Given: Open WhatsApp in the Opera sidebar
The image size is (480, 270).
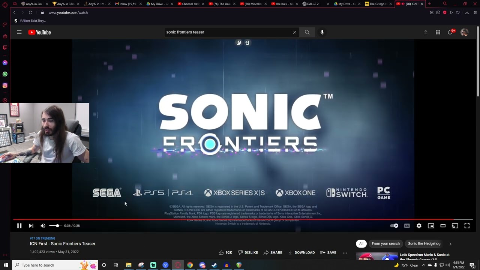Looking at the screenshot, I should [5, 74].
